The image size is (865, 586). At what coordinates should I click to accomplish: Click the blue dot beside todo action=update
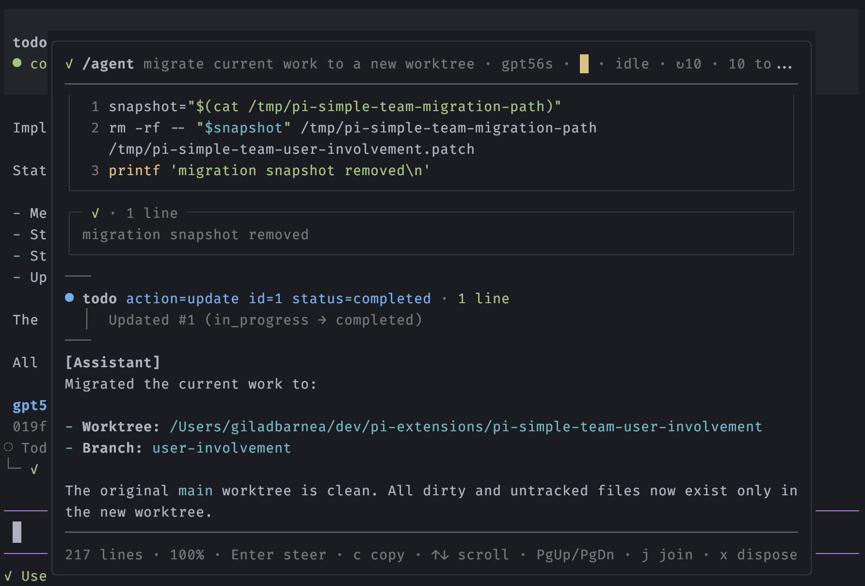[x=69, y=298]
